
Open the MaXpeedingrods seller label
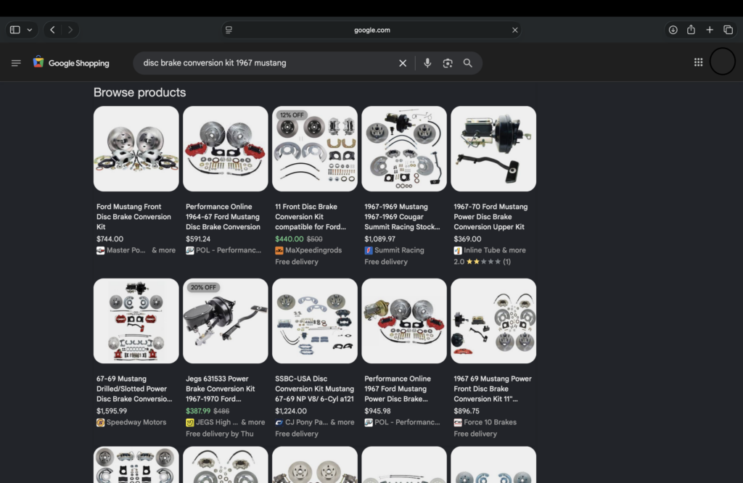pos(308,250)
